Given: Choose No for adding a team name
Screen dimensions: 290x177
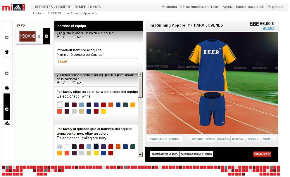Looking at the screenshot, I should pyautogui.click(x=74, y=37).
